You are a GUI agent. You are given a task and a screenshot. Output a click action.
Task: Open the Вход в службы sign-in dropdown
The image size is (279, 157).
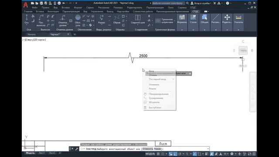[201, 3]
